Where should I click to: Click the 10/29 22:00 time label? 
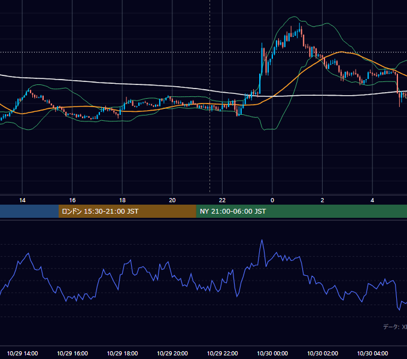tap(222, 353)
